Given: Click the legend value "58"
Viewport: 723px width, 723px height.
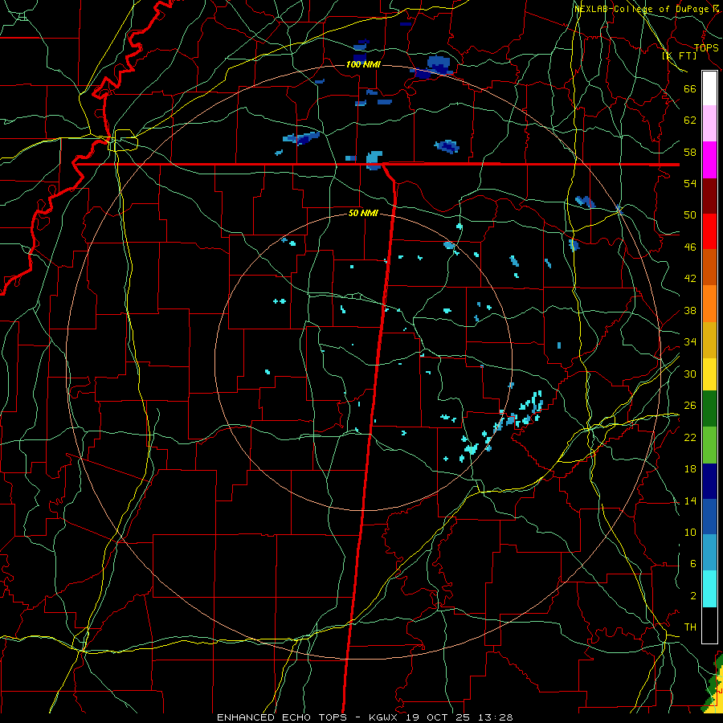Looking at the screenshot, I should click(690, 152).
